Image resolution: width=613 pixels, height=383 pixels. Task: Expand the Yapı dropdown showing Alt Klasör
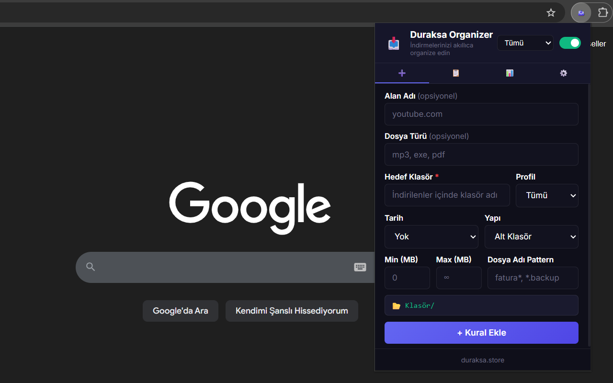tap(531, 237)
